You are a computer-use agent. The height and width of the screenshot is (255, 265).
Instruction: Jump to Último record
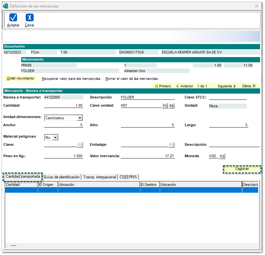(249, 86)
